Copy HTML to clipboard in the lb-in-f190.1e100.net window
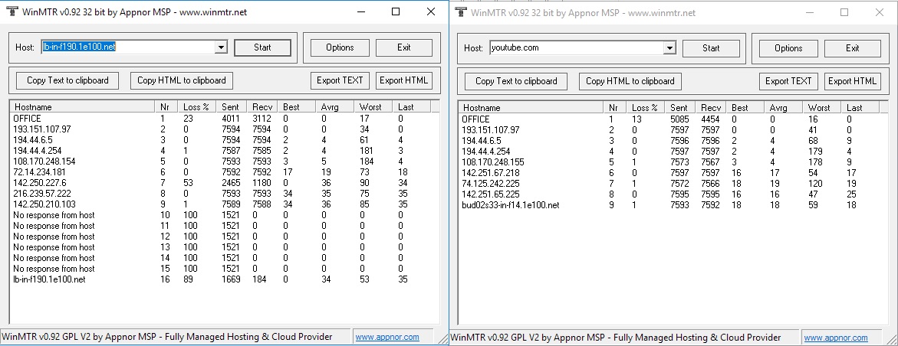 [182, 80]
